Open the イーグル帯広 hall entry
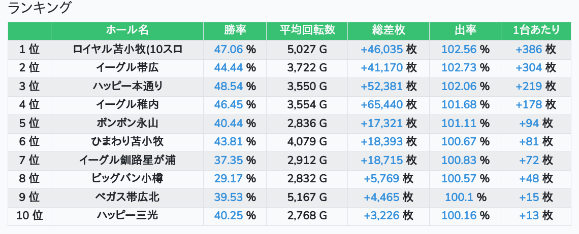Viewport: 579px width, 234px height. coord(127,68)
